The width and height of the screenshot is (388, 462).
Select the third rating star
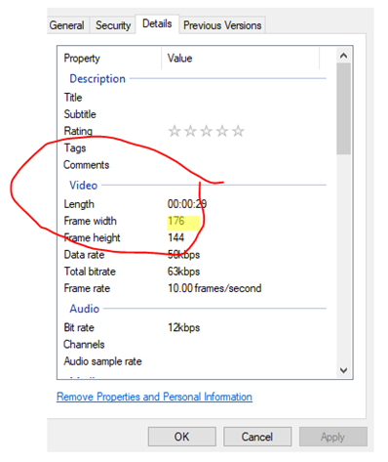coord(207,131)
